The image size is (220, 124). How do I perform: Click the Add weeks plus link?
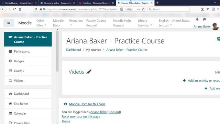(x=212, y=89)
